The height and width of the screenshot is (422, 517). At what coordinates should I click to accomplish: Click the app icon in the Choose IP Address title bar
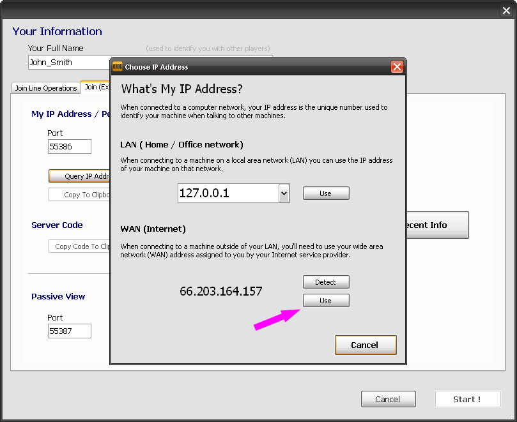tap(117, 67)
